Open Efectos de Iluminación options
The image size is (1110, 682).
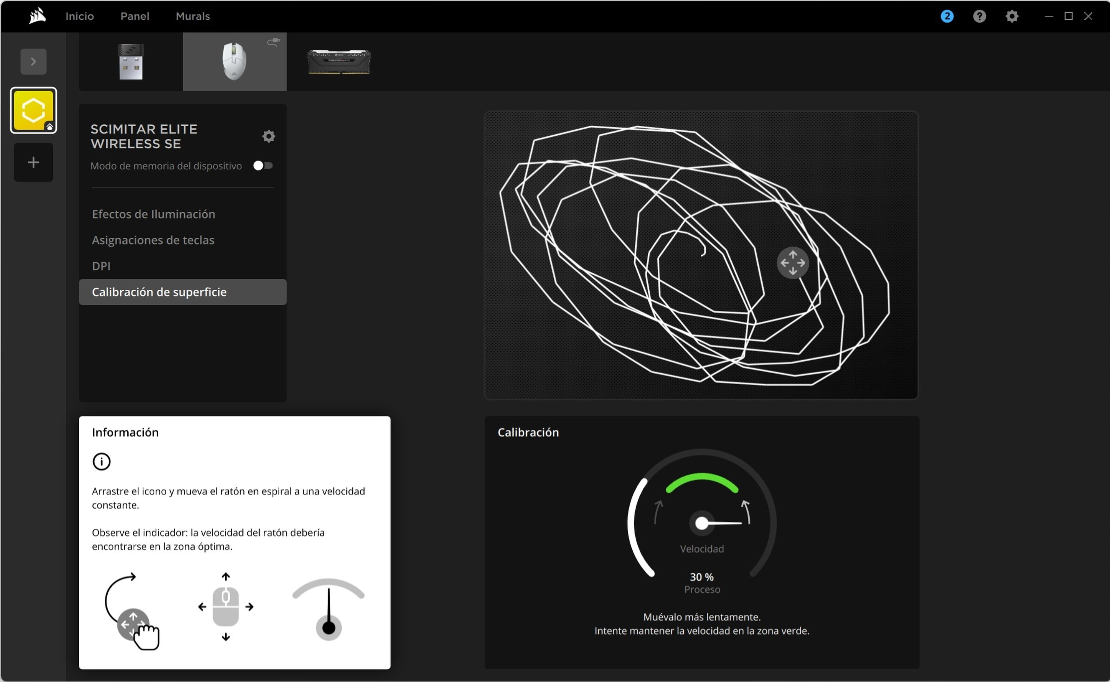click(153, 214)
